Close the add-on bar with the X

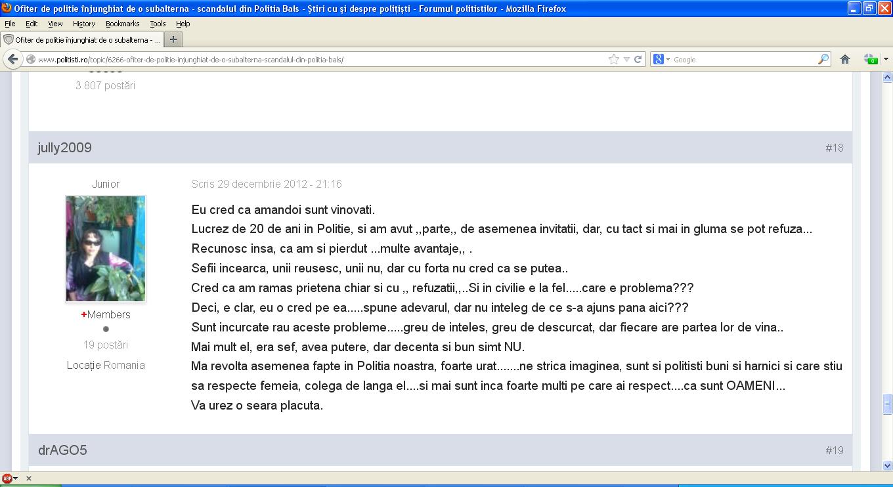click(29, 478)
